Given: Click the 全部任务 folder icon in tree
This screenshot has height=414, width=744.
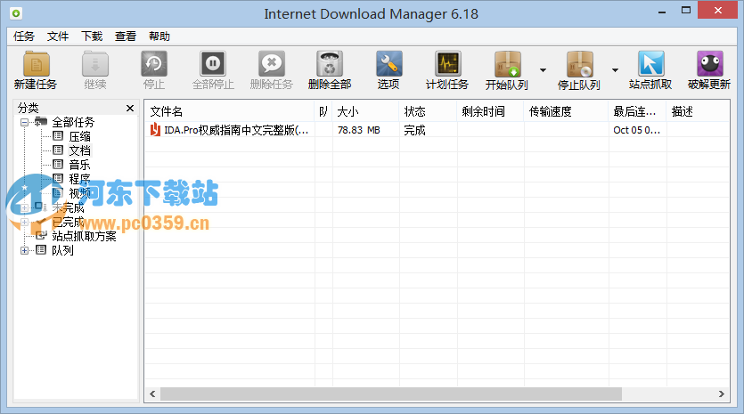Looking at the screenshot, I should tap(41, 122).
